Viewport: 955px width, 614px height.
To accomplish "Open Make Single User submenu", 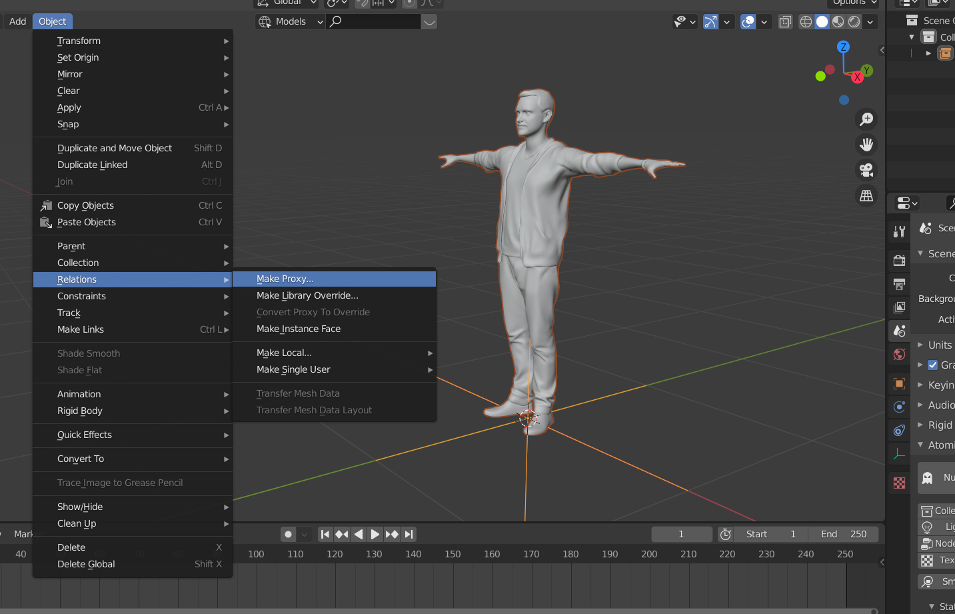I will point(335,369).
